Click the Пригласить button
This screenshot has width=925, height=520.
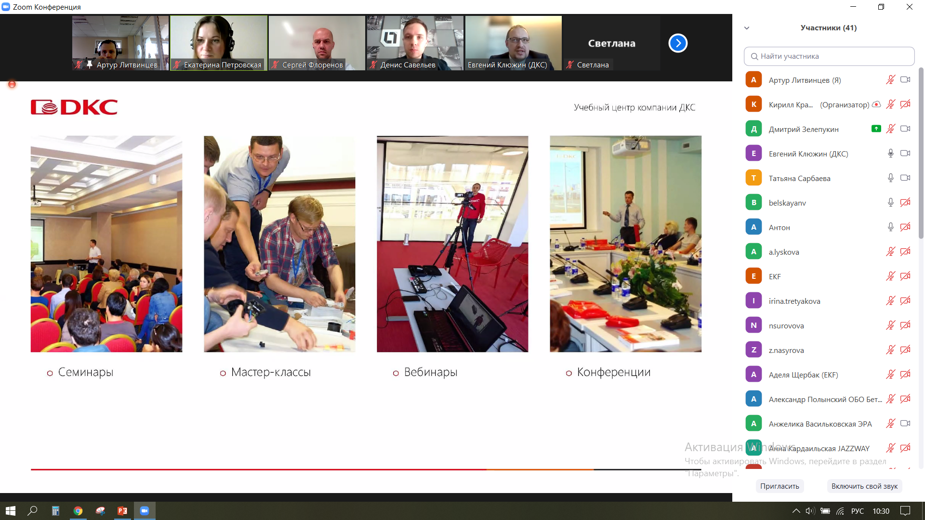779,486
